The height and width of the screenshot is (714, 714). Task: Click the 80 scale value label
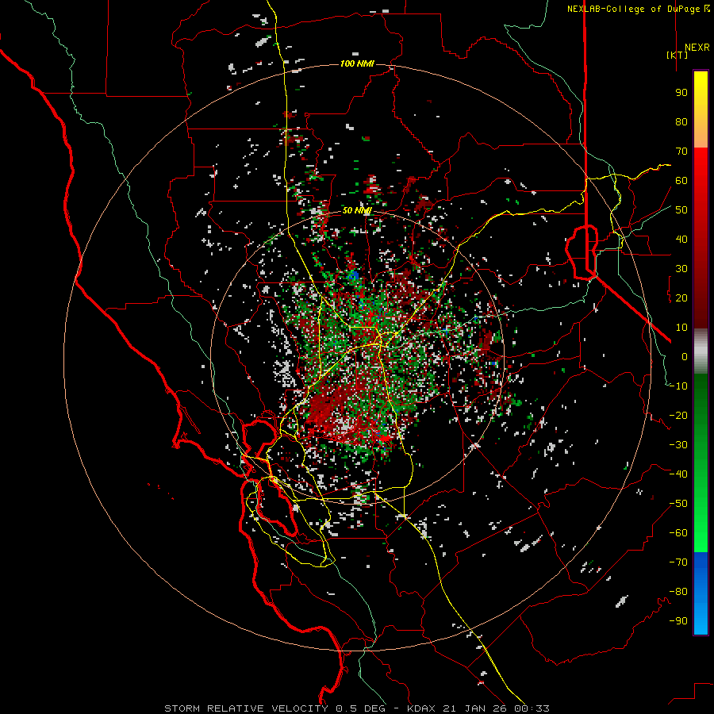(681, 122)
